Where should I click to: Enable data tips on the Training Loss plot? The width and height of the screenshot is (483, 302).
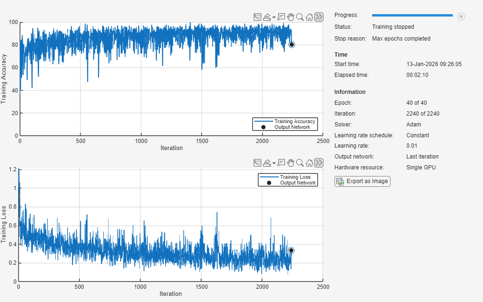[x=281, y=163]
